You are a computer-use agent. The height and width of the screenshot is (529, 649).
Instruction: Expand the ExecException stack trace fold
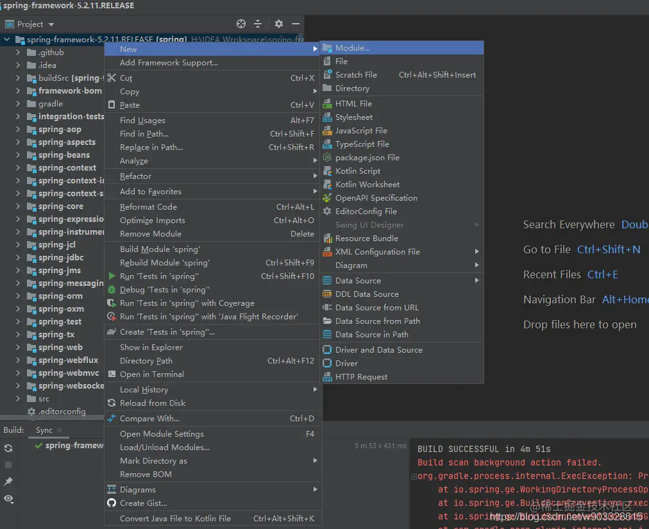[414, 476]
